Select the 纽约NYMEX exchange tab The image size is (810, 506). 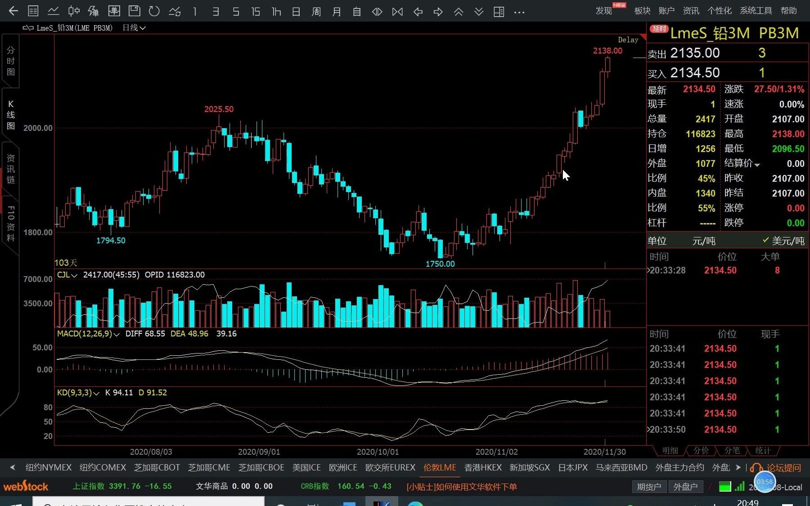49,468
